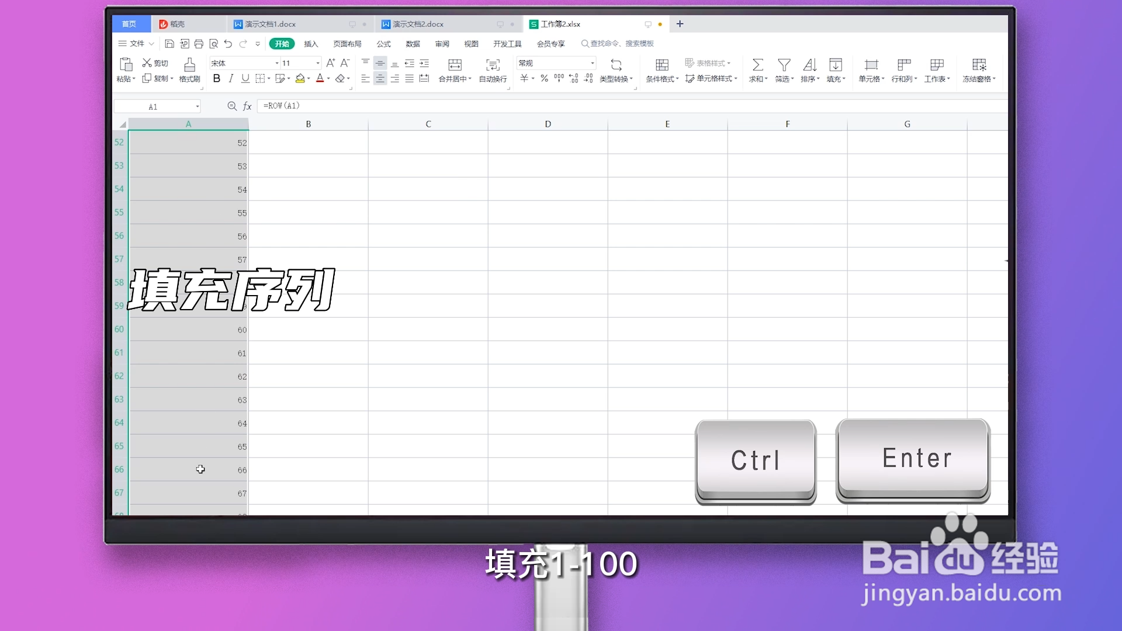Expand the number format 常规 dropdown
Screen dimensions: 1122x631
tap(591, 63)
